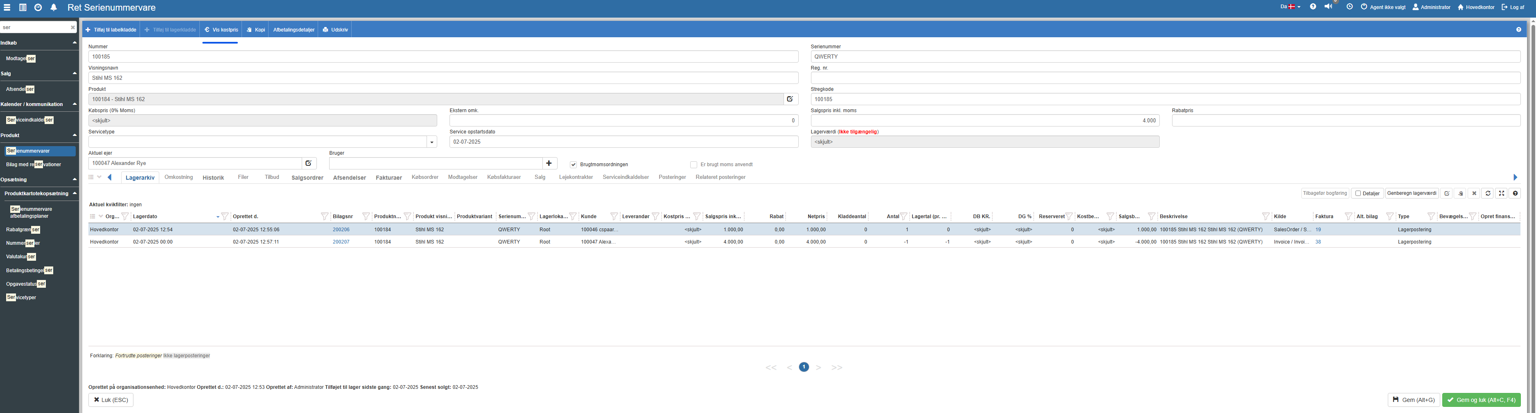1536x413 pixels.
Task: Click the refresh icon in grid toolbar
Action: pyautogui.click(x=1488, y=193)
